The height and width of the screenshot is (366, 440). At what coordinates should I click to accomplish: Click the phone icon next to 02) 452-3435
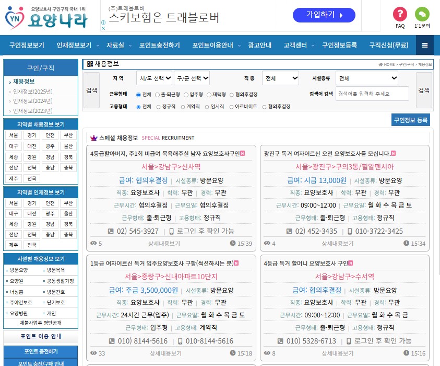pyautogui.click(x=289, y=231)
